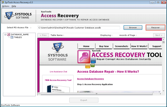Open the Screenshots tab
The image size is (167, 107).
click(121, 46)
